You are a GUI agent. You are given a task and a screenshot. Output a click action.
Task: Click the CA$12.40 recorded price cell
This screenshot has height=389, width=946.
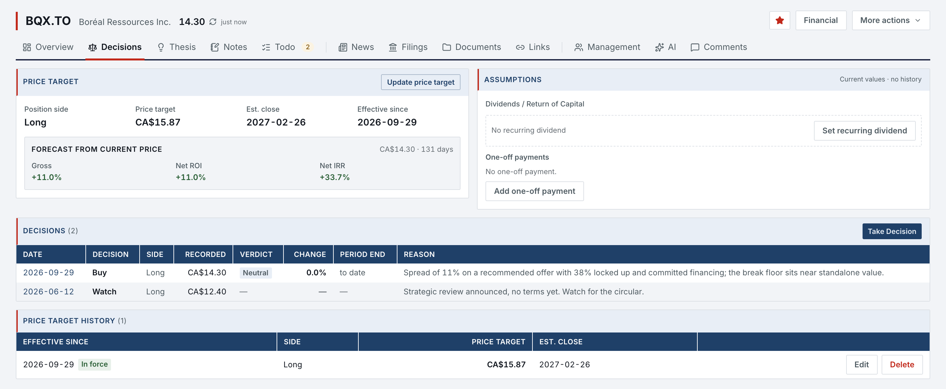pyautogui.click(x=207, y=292)
